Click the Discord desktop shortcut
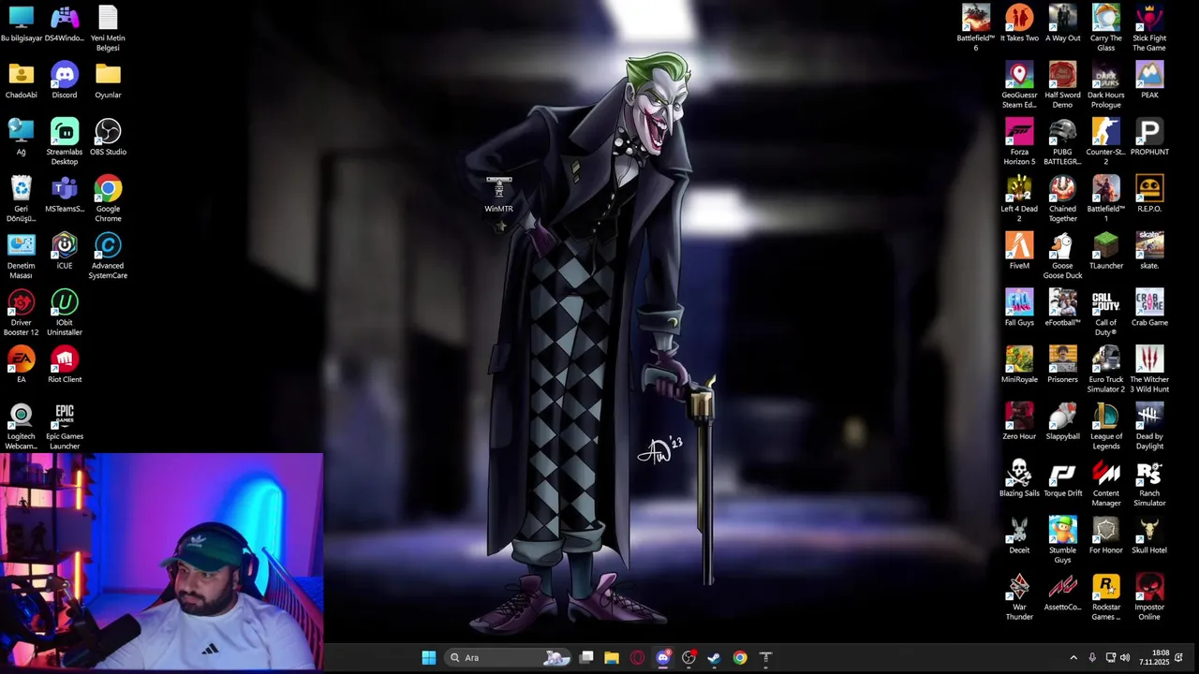1199x674 pixels. (65, 81)
